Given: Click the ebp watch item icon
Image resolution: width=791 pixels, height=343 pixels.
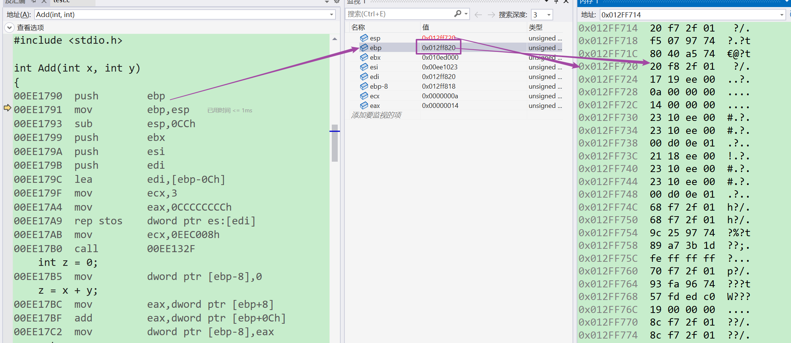Looking at the screenshot, I should pos(364,47).
